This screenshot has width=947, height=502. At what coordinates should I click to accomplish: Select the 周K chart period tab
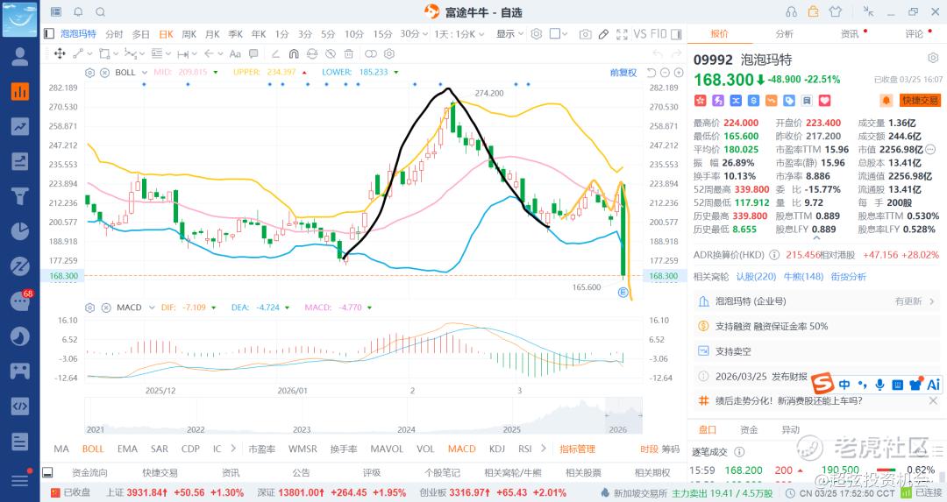tap(189, 34)
